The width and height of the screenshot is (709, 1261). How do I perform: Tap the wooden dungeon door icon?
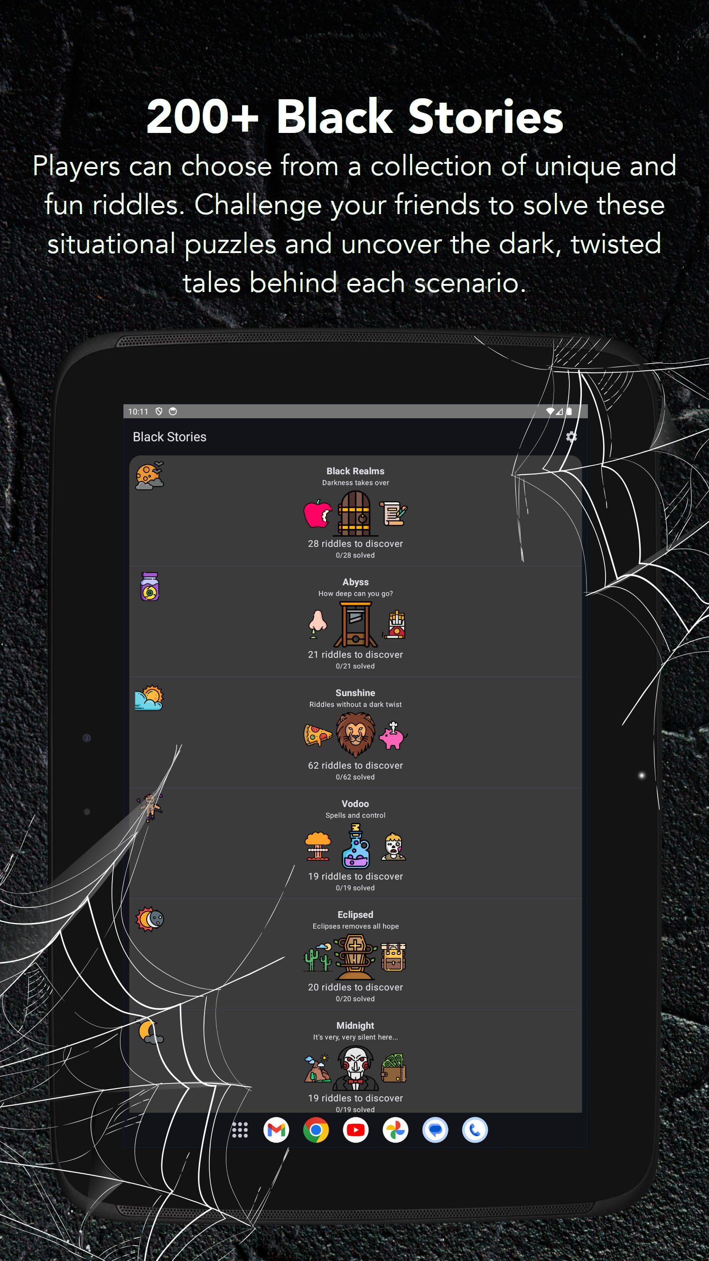pos(355,514)
